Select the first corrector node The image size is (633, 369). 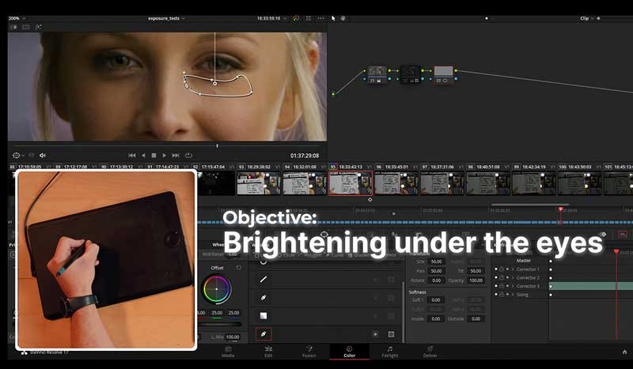377,74
